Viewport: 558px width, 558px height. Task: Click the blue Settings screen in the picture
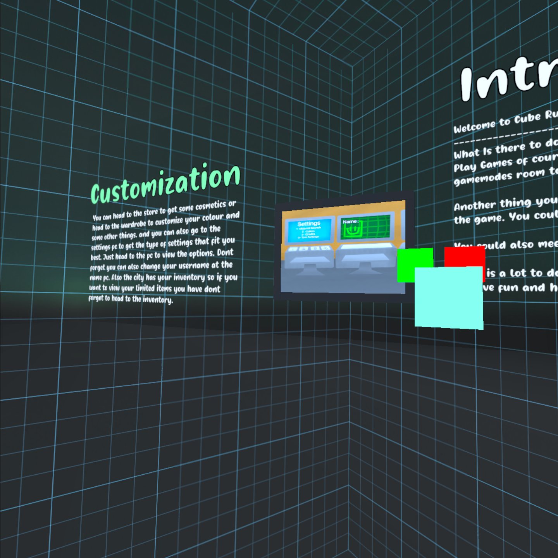309,230
